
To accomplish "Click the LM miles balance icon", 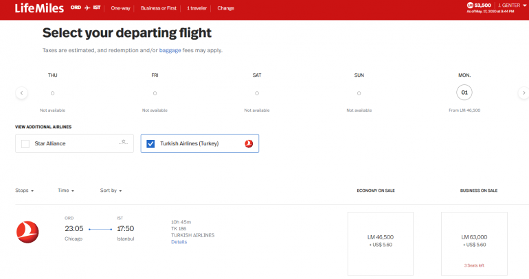I will point(470,5).
